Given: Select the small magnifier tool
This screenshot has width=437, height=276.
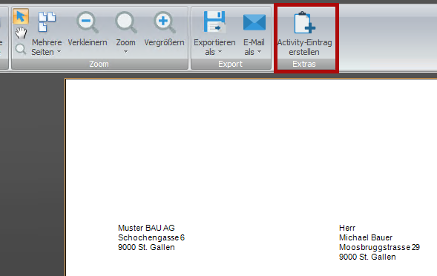Looking at the screenshot, I should (21, 49).
